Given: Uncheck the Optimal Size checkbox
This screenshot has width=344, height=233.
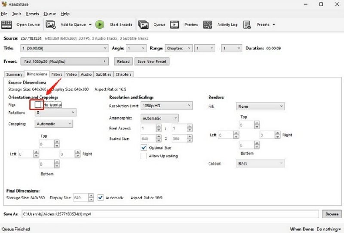Looking at the screenshot, I should 144,147.
